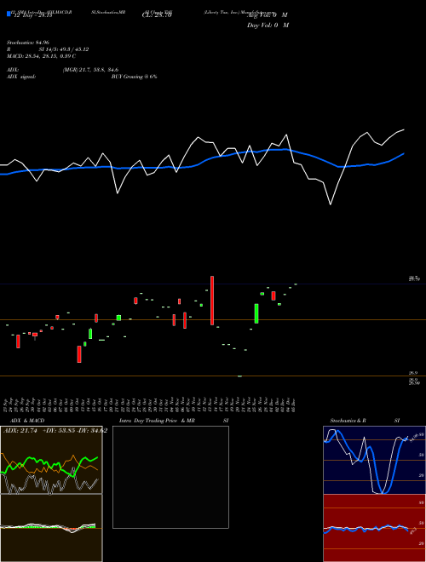Viewport: 426px width, 562px height.
Task: Click the '(MGR) 21.7, 53.8, 34.6' values
Action: (x=90, y=70)
